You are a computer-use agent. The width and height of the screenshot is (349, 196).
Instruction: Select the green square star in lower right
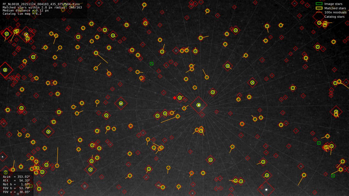point(333,176)
